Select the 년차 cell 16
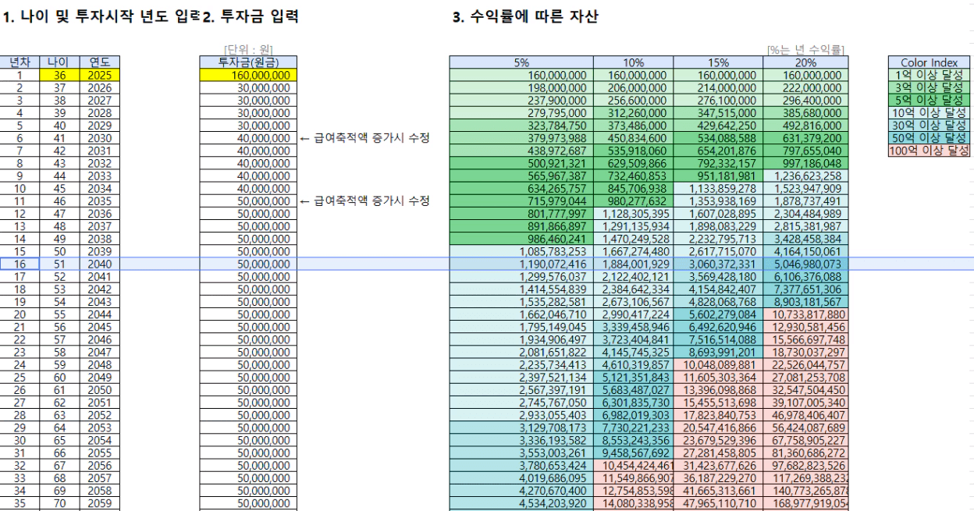The image size is (974, 511). [x=20, y=264]
